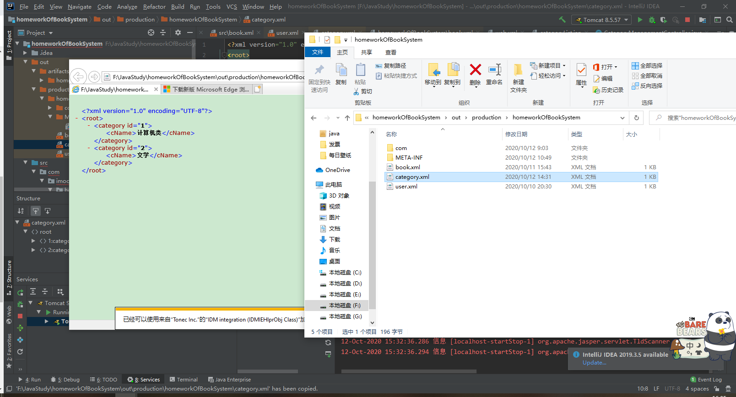Open the 文件 tab in Explorer
Screen dimensions: 736x397
coord(318,52)
